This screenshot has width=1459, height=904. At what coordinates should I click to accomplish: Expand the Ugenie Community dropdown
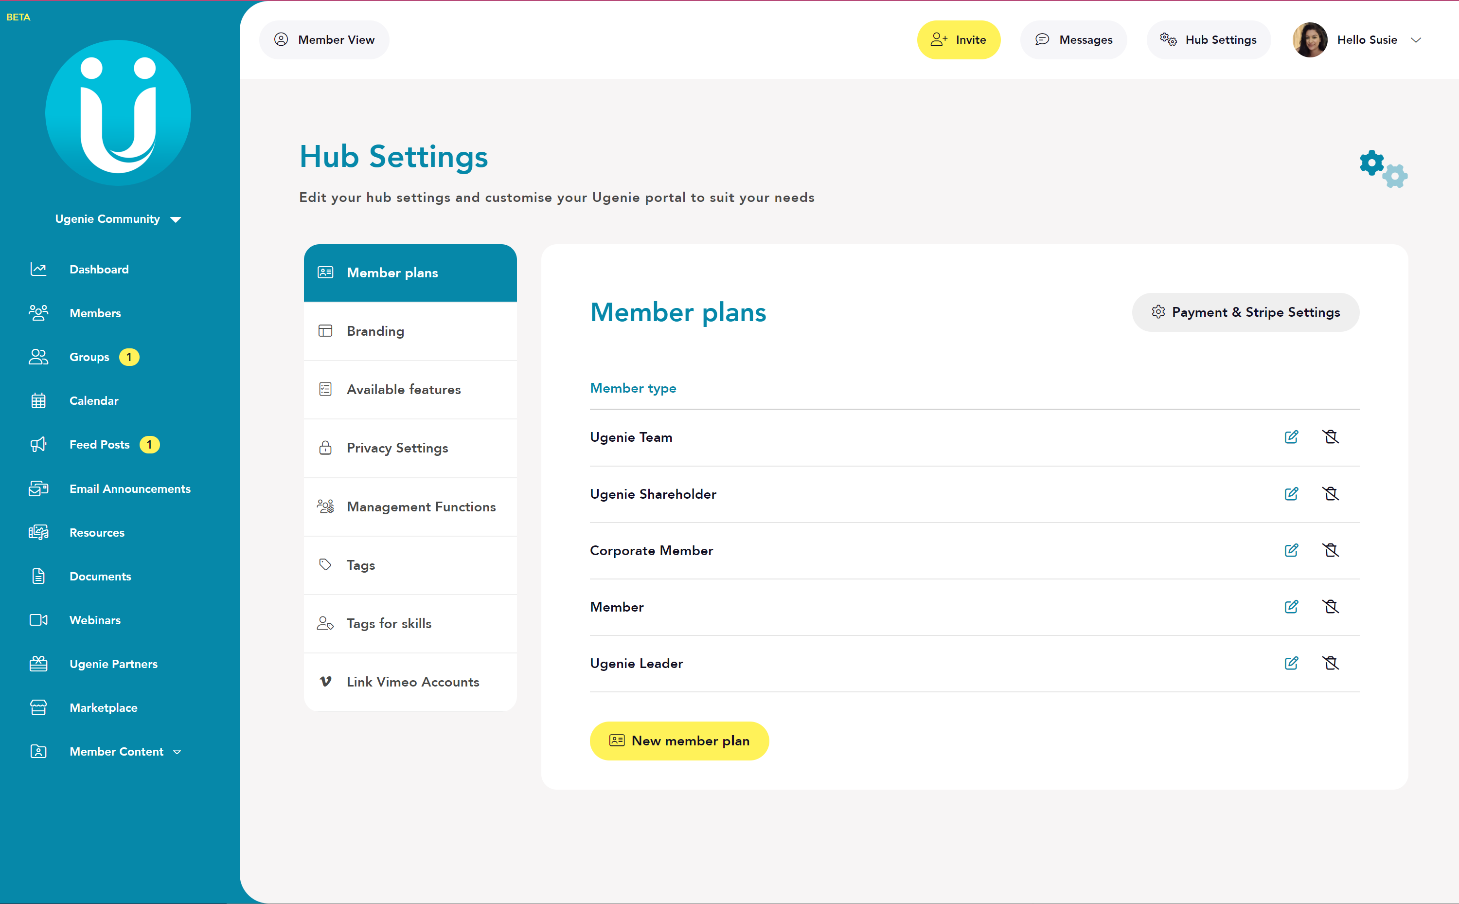[176, 219]
